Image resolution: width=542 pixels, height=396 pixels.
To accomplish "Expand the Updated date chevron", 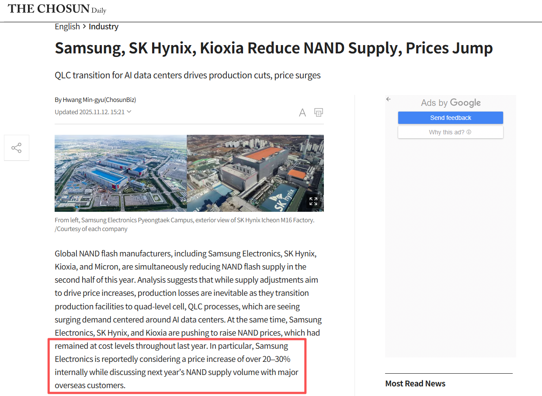I will coord(129,112).
